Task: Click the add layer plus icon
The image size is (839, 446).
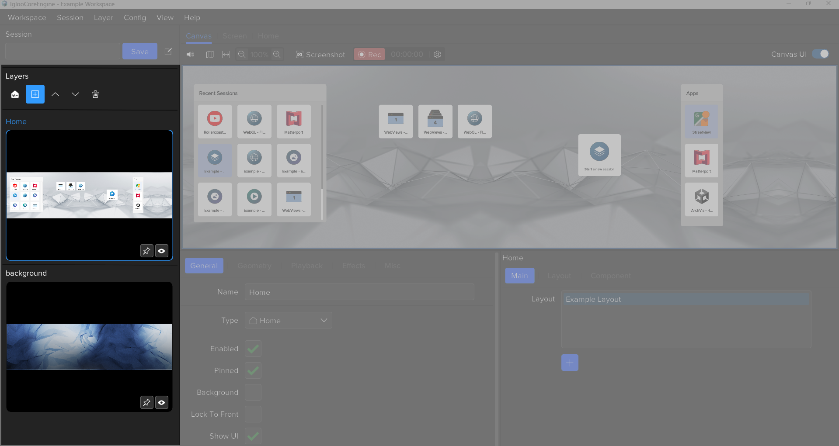Action: point(35,94)
